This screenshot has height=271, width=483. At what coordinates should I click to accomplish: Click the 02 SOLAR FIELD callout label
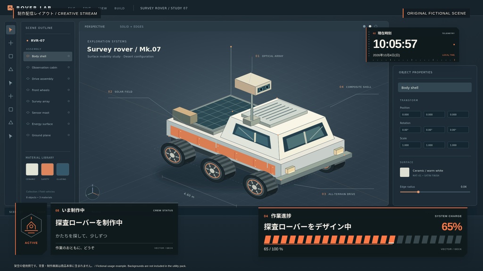tap(120, 92)
